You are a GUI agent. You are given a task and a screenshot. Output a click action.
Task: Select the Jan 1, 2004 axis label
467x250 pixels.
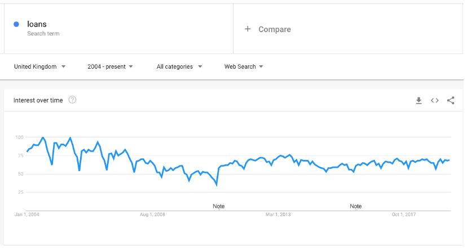tap(27, 215)
